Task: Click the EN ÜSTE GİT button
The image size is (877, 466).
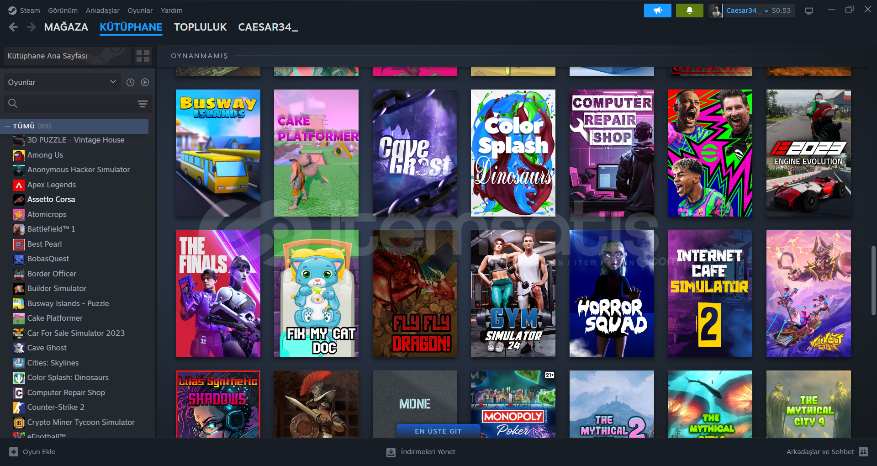Action: click(x=438, y=431)
